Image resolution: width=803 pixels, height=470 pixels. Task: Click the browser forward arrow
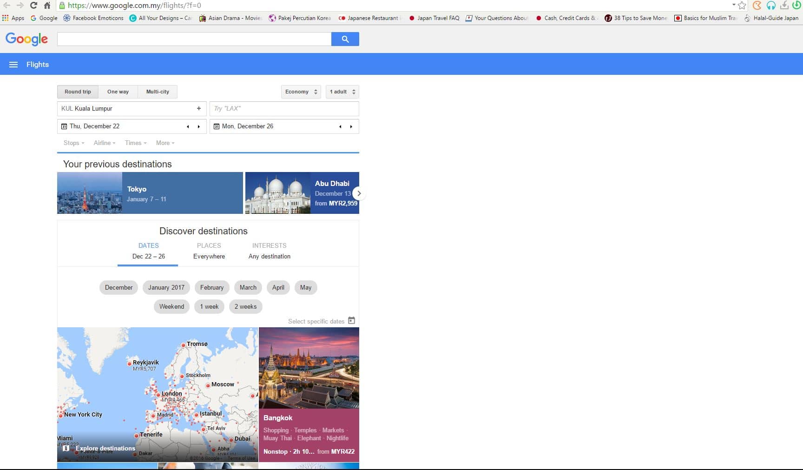pos(20,6)
